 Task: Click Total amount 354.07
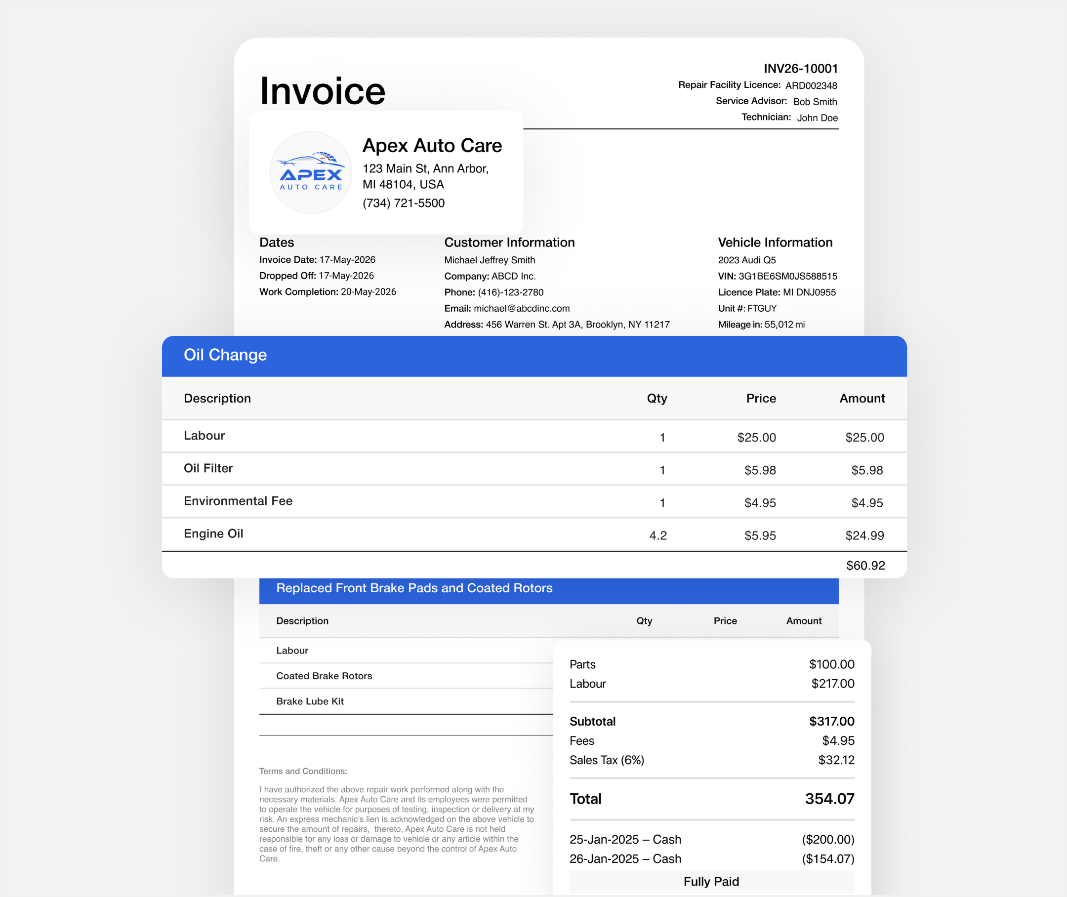(829, 799)
